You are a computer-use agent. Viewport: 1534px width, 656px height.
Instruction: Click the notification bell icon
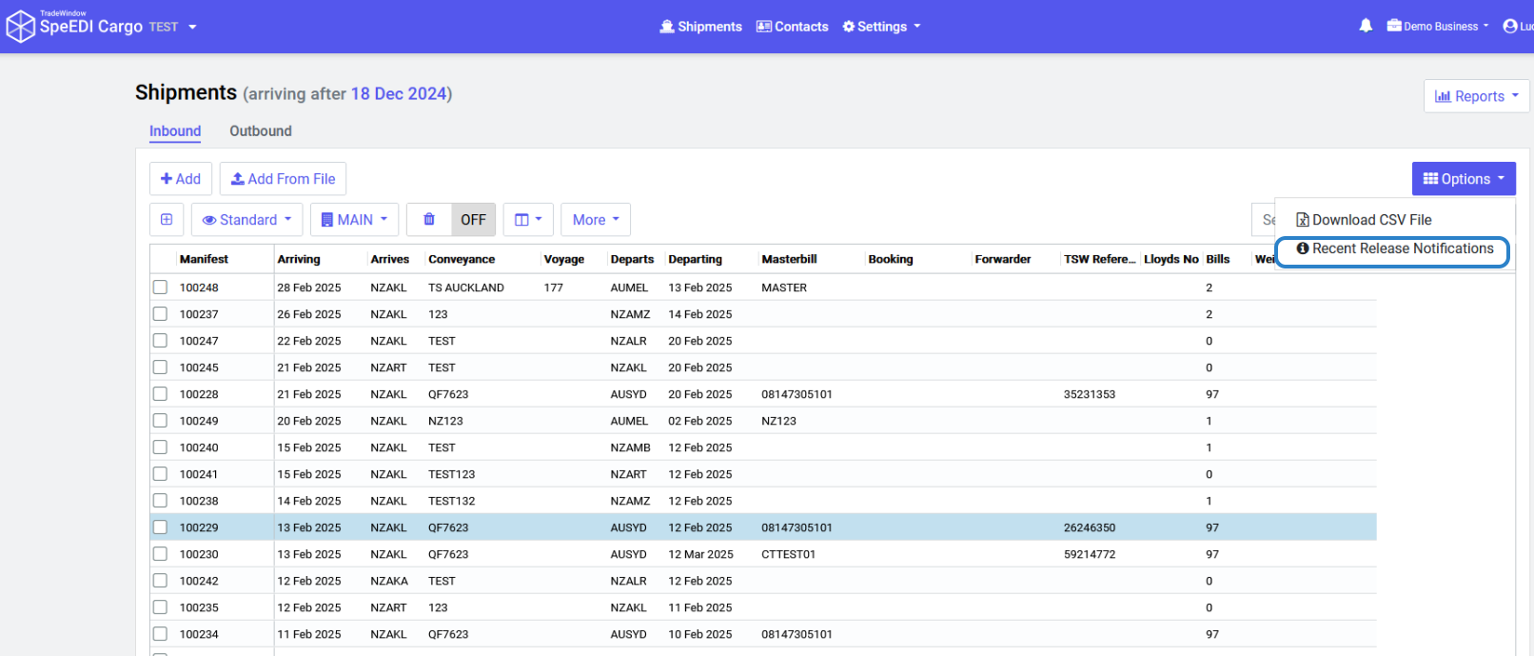[1366, 26]
